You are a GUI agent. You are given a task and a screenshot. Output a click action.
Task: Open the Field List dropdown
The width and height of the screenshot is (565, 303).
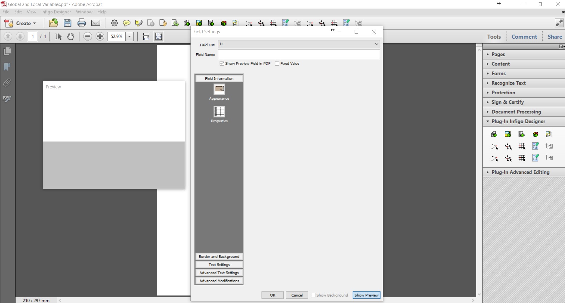(376, 44)
